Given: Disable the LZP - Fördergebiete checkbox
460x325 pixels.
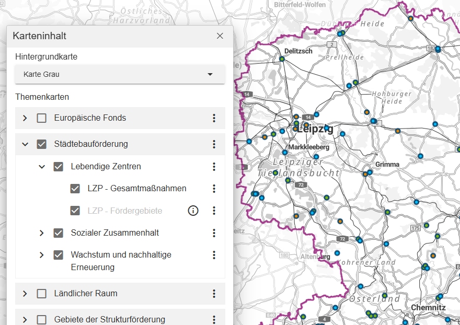Looking at the screenshot, I should (x=75, y=211).
